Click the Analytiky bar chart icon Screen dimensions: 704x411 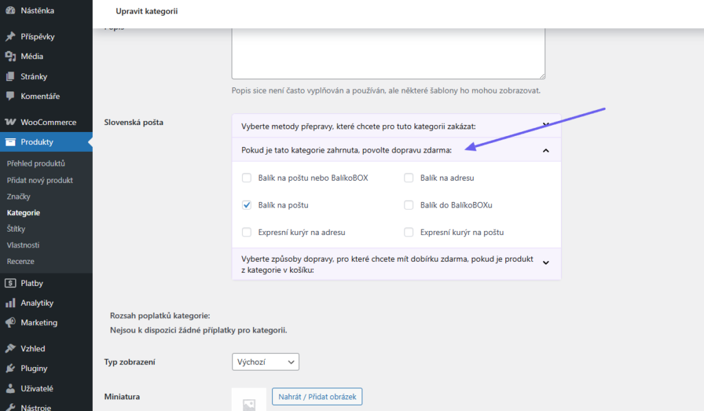pos(10,303)
